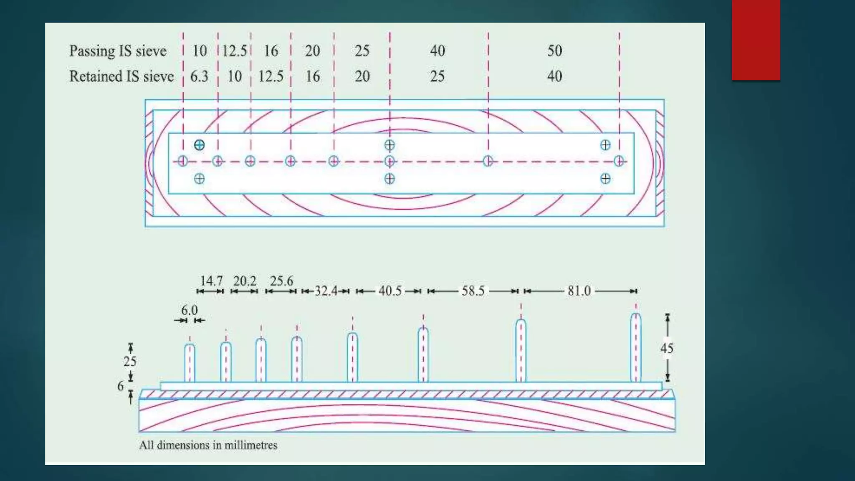Screen dimensions: 855x481
Task: Click the 6.0 pin diameter label
Action: point(189,310)
